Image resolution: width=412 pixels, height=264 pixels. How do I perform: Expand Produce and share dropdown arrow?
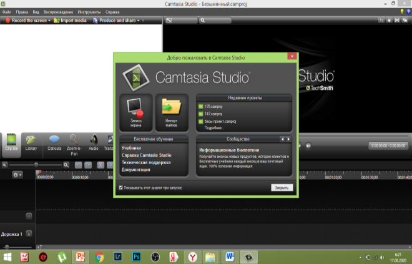(138, 21)
